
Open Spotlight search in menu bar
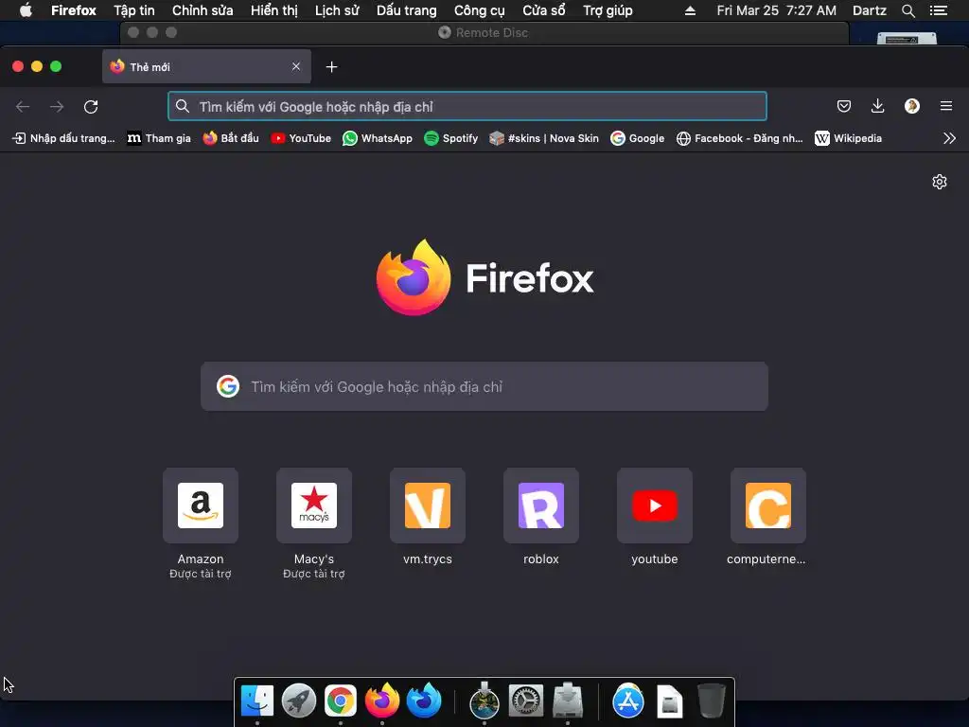pyautogui.click(x=907, y=10)
